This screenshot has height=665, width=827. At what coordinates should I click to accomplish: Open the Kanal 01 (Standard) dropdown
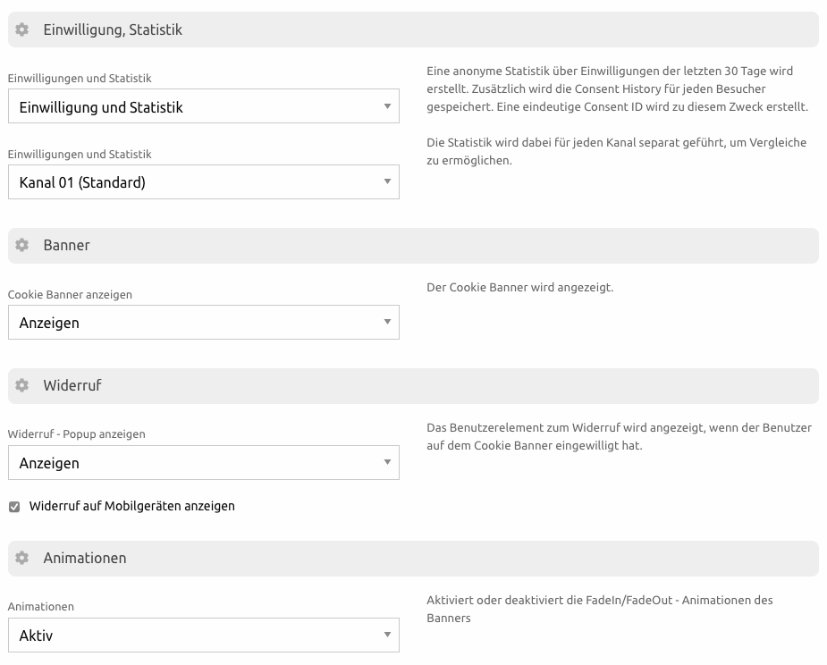click(204, 182)
